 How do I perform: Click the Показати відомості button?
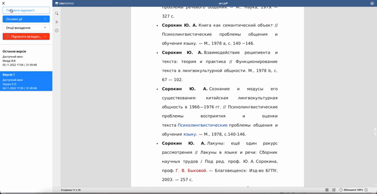click(26, 10)
